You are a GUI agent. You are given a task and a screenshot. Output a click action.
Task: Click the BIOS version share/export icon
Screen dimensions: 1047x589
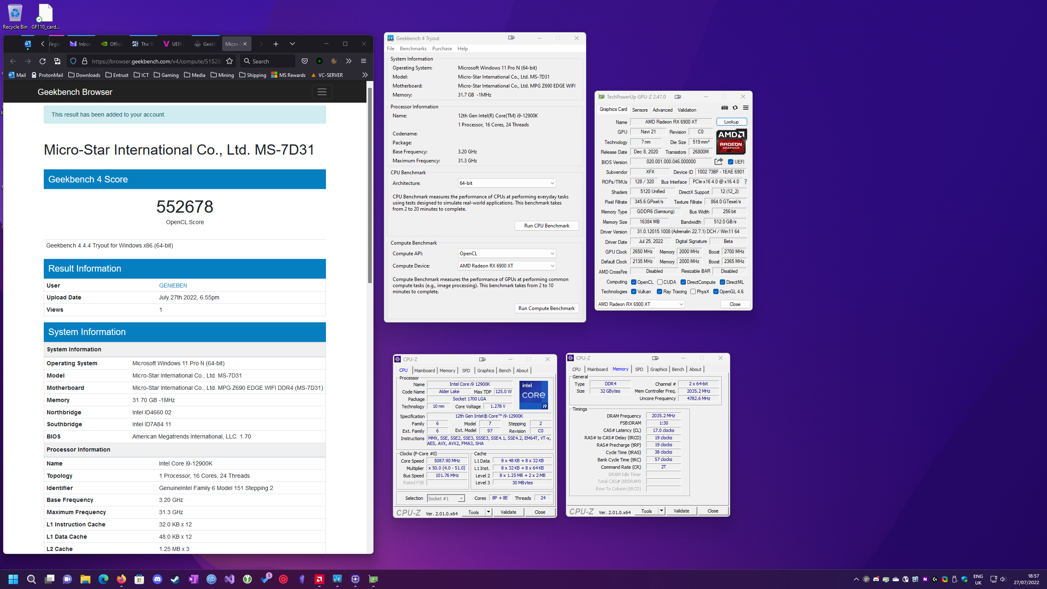click(x=719, y=162)
